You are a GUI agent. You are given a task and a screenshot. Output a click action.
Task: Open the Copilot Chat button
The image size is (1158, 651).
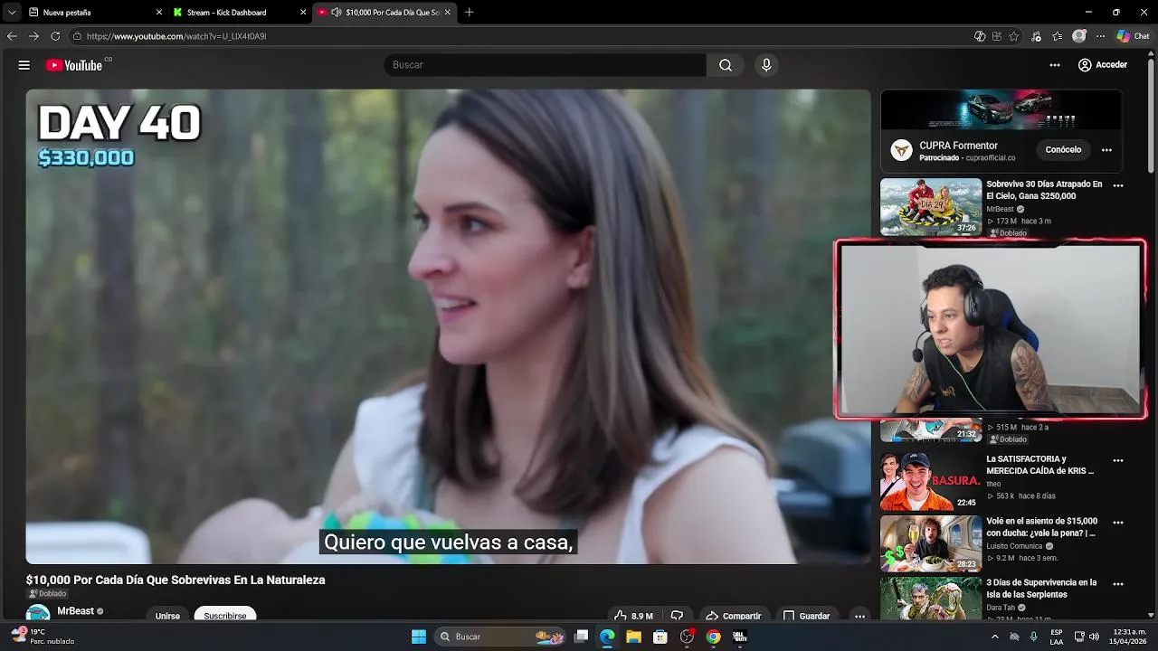click(1133, 36)
